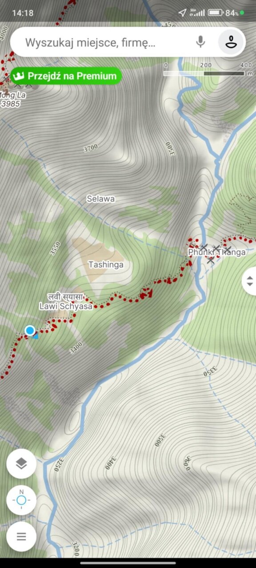This screenshot has height=568, width=256.
Task: Open the user profile icon
Action: tap(230, 42)
